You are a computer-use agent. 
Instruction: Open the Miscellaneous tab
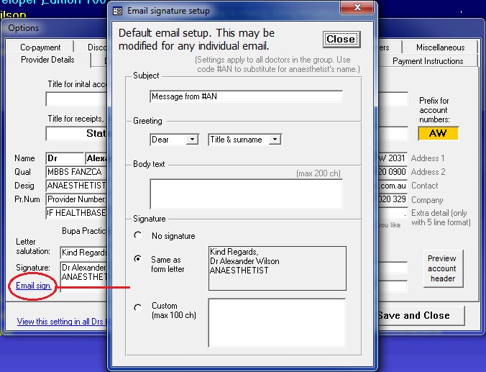(x=439, y=47)
